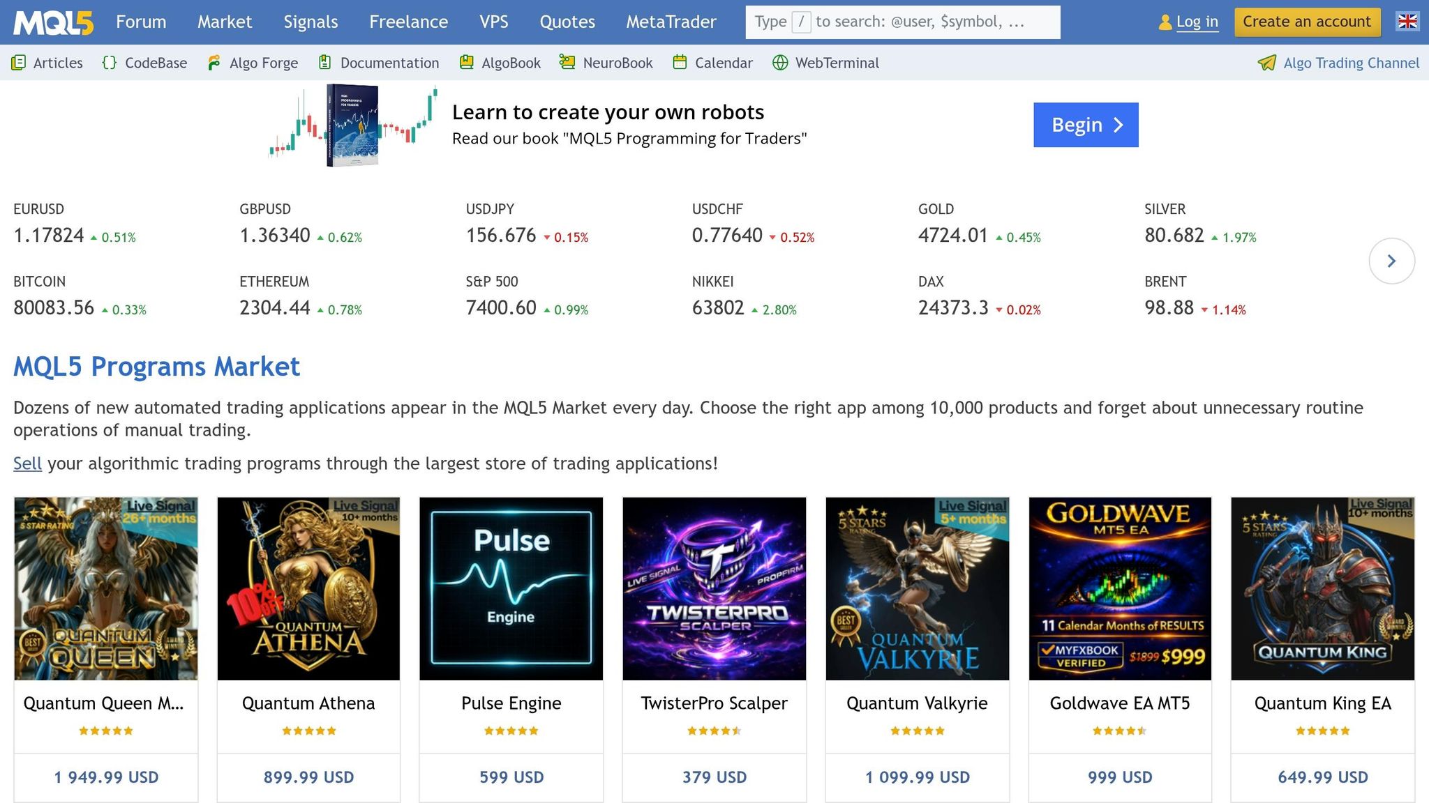Viewport: 1429px width, 803px height.
Task: Open the WebTerminal link
Action: 837,63
